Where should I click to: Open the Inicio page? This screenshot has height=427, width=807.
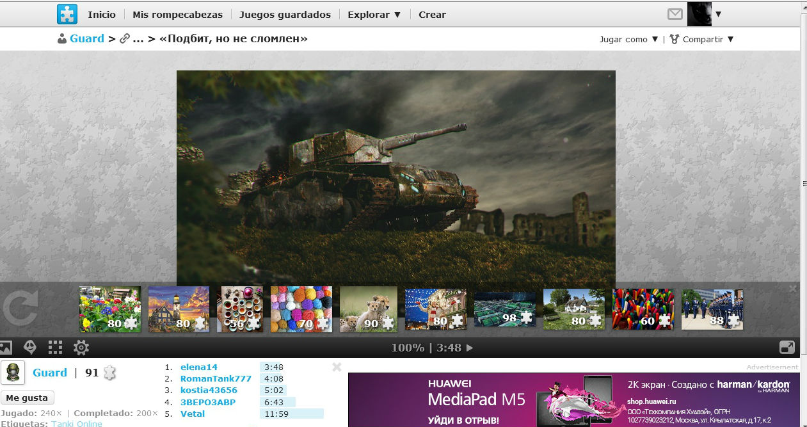coord(102,14)
